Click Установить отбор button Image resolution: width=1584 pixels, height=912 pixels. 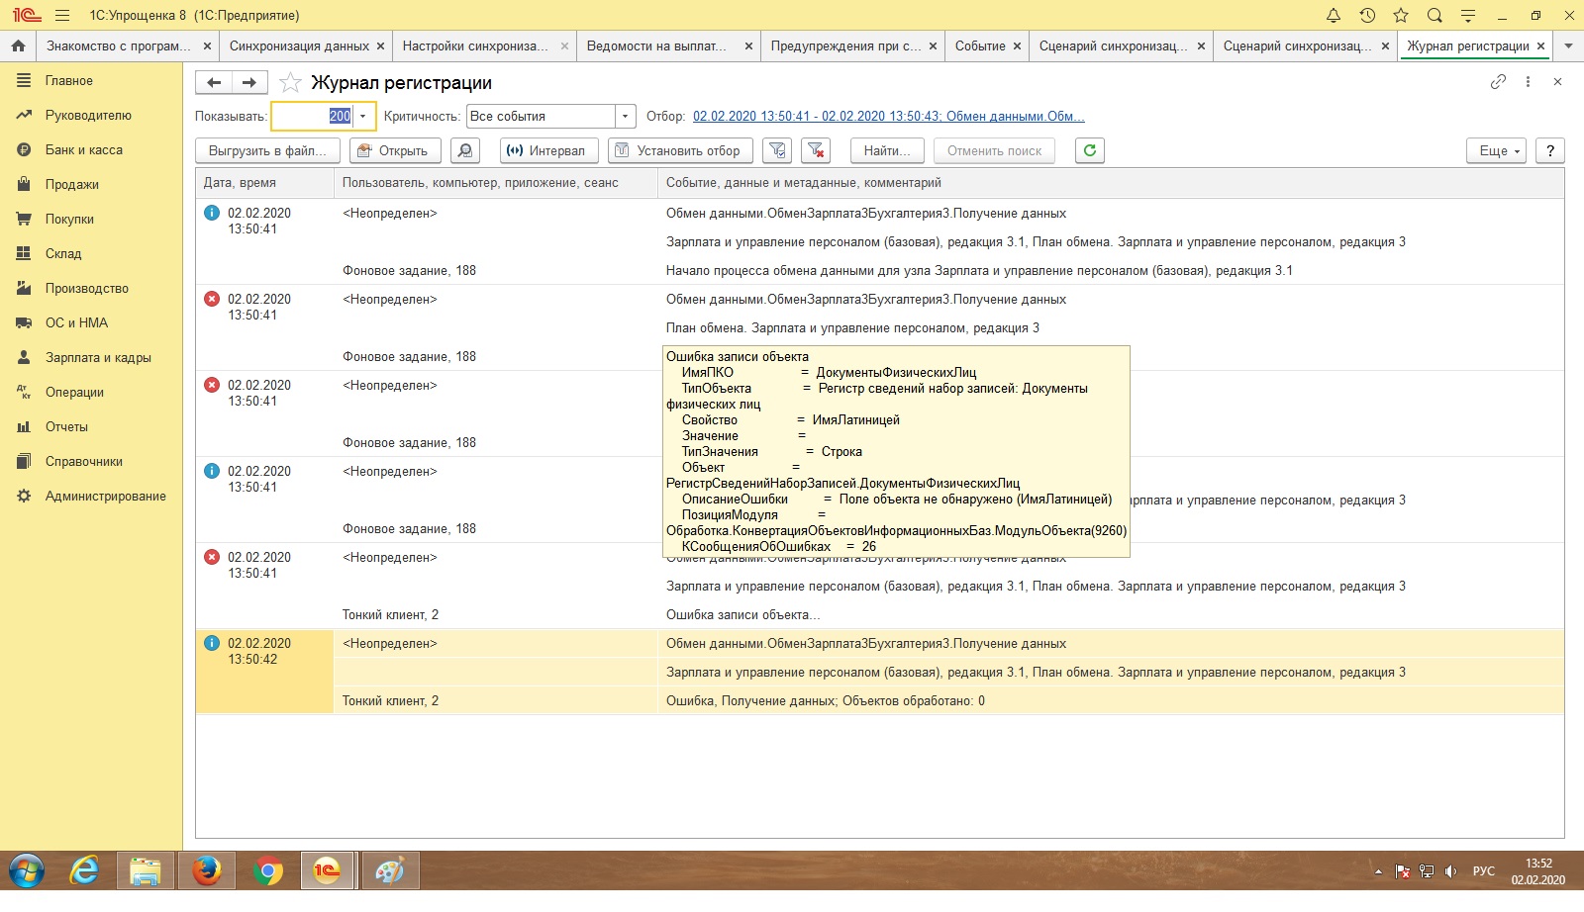click(x=679, y=150)
